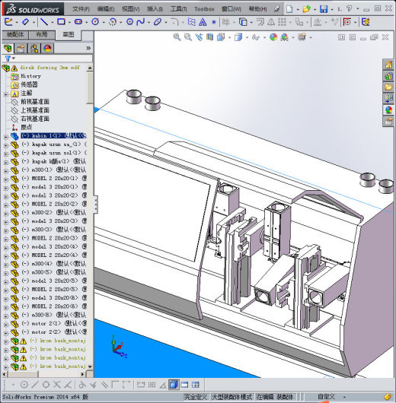The width and height of the screenshot is (396, 403).
Task: Open the ConfigurationManager panel tab icon
Action: [x=34, y=49]
